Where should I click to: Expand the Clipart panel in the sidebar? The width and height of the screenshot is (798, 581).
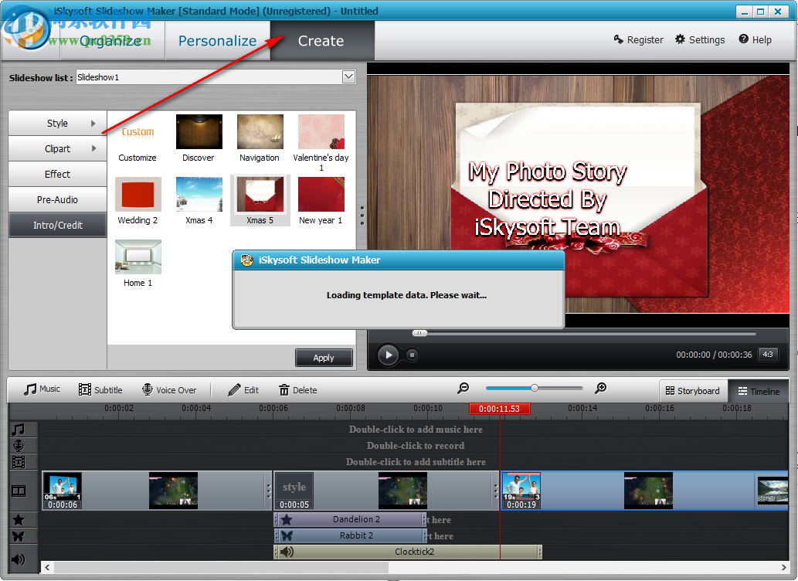coord(57,148)
